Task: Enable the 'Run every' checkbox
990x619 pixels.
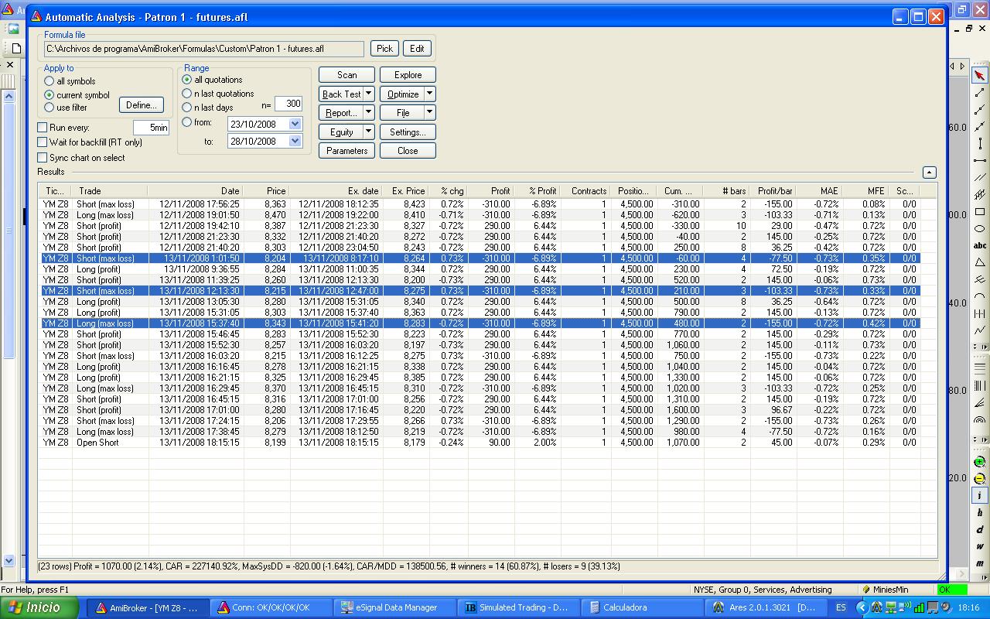Action: click(x=43, y=128)
